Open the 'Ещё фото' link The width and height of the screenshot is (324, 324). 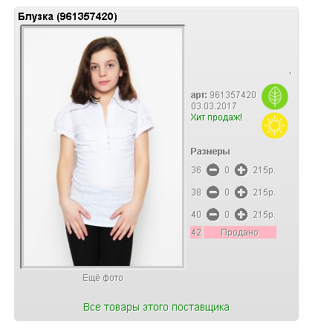click(x=103, y=278)
